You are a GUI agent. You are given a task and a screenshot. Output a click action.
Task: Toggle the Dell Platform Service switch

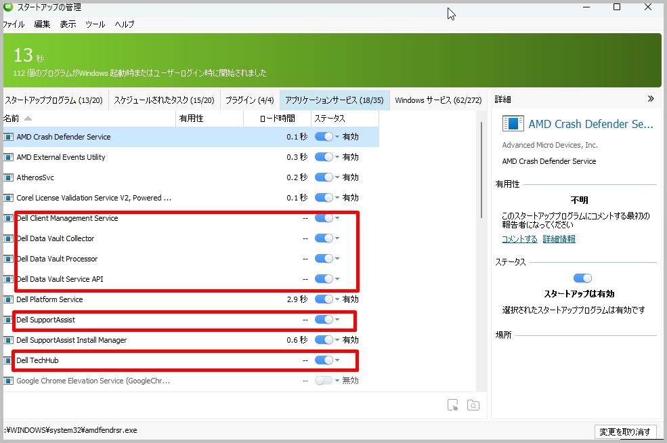tap(324, 299)
